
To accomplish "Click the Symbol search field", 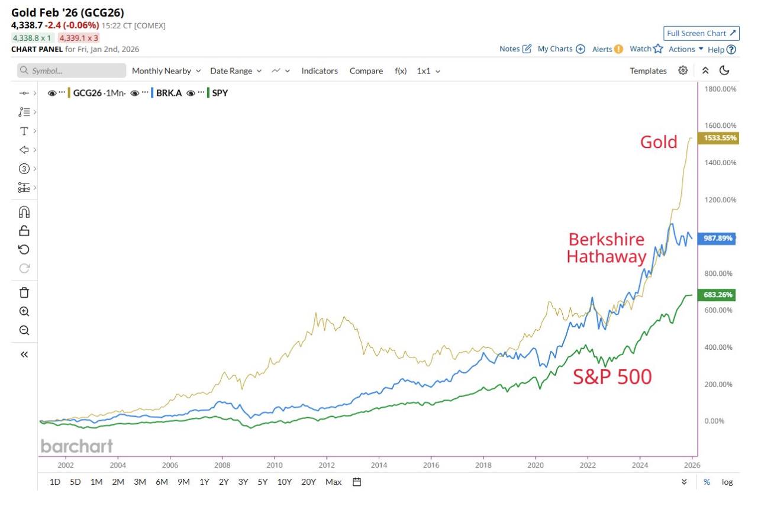I will coord(72,71).
